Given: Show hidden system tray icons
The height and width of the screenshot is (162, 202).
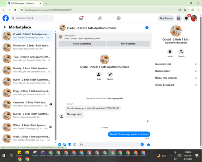Looking at the screenshot, I should coord(171,156).
